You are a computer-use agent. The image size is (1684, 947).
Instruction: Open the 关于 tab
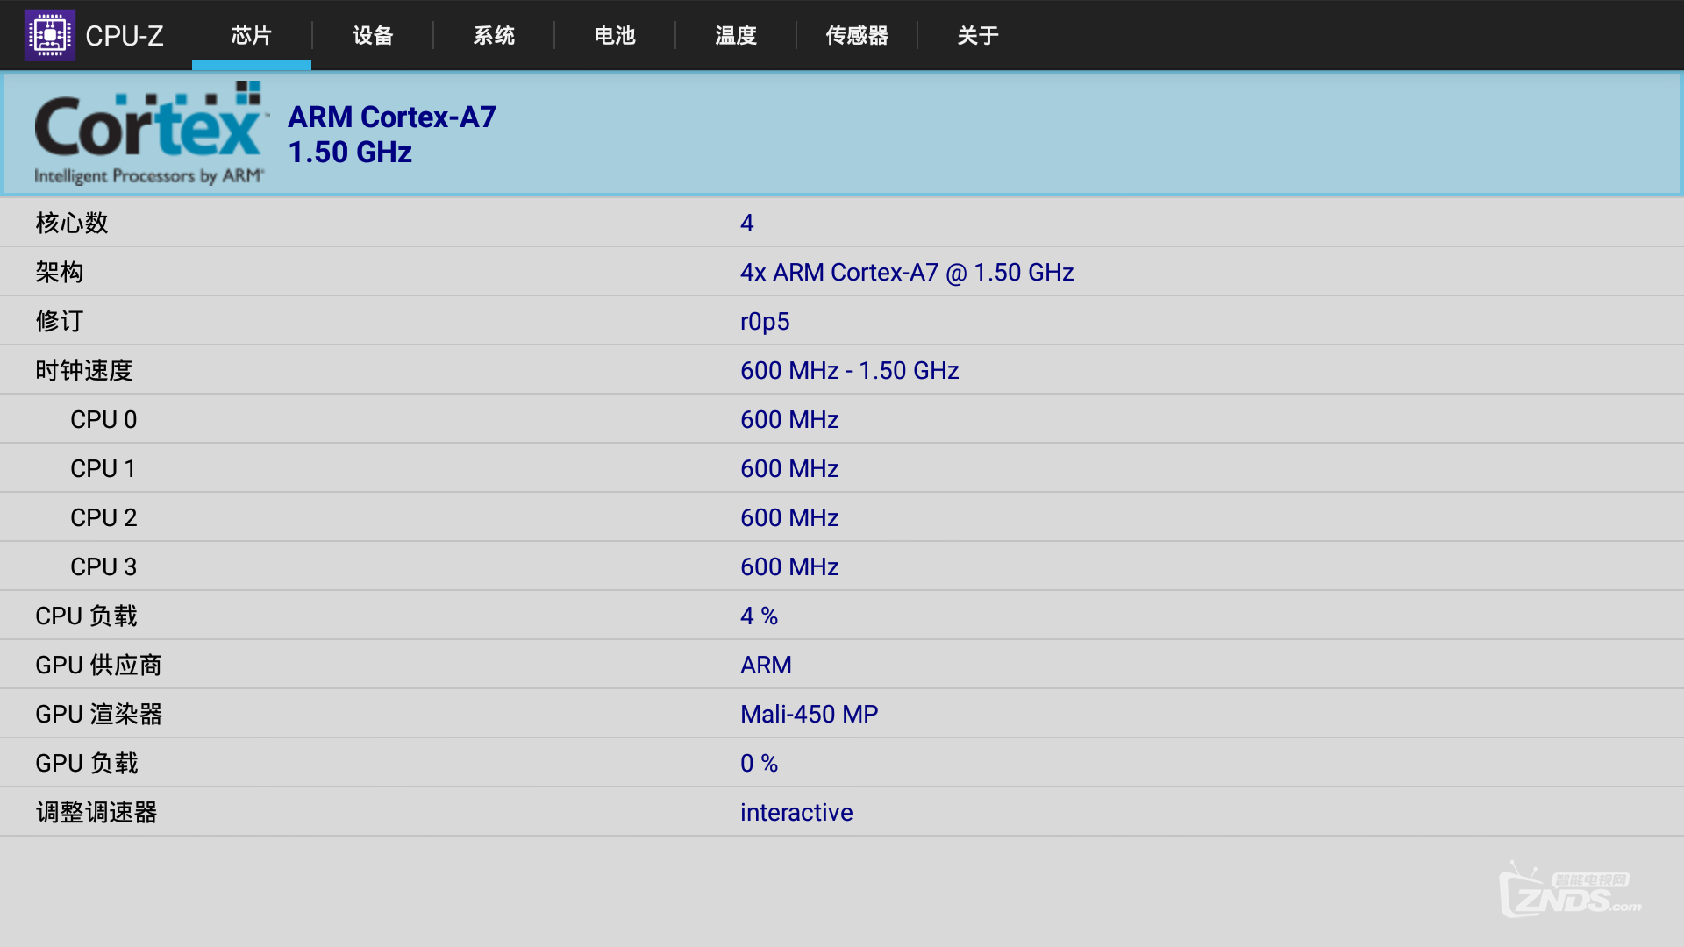978,35
